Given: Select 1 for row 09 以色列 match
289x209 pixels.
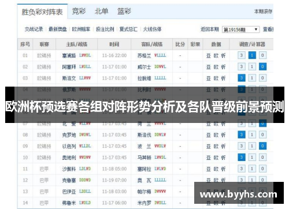Looking at the screenshot, I should pyautogui.click(x=252, y=146).
